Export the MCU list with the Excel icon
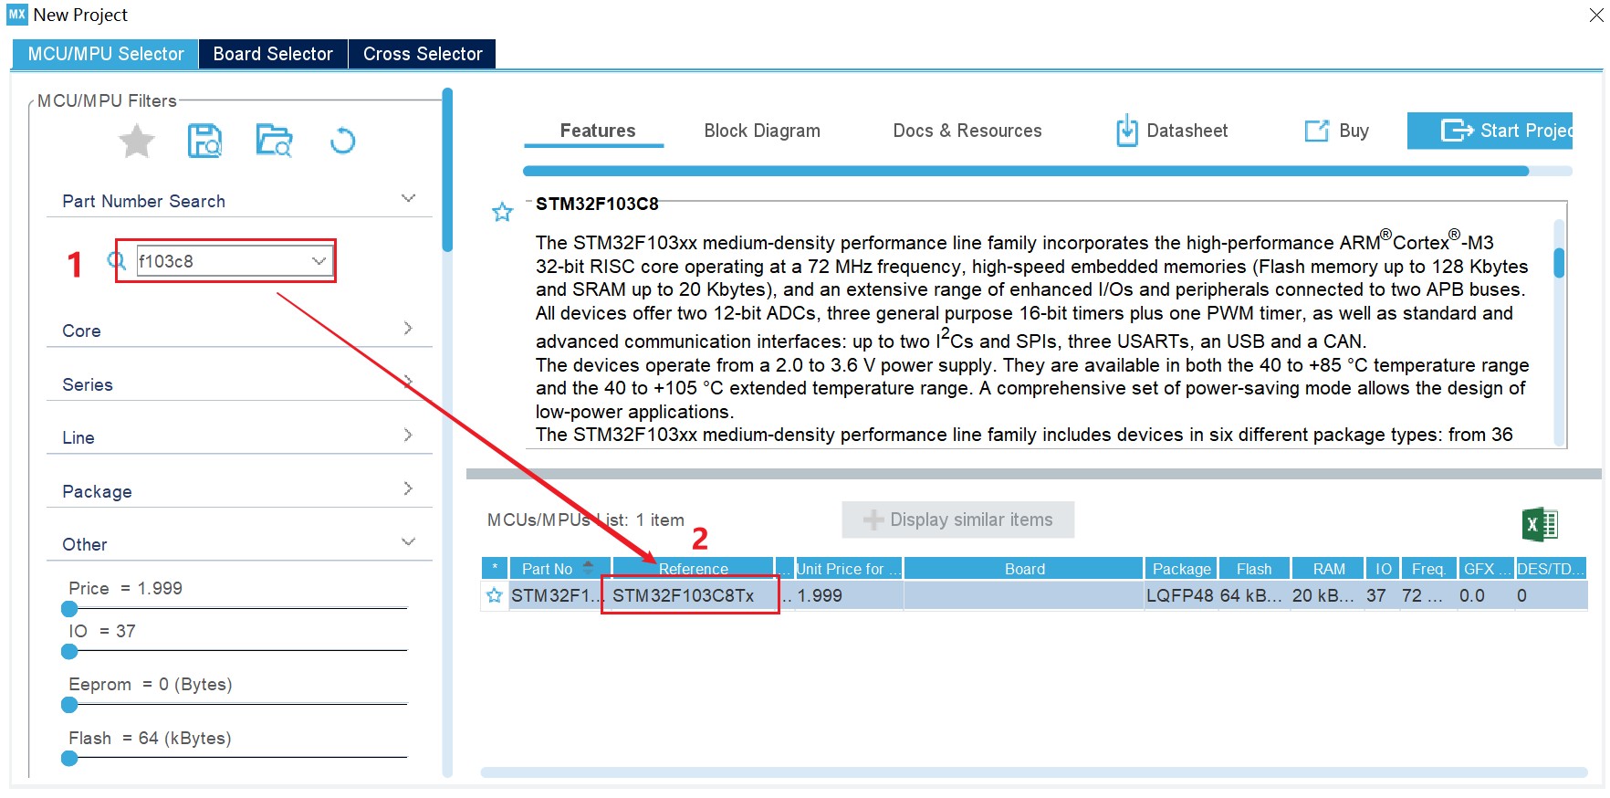 (x=1540, y=524)
